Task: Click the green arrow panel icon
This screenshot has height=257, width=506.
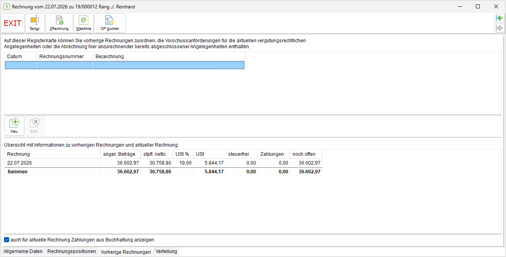Action: (x=499, y=18)
